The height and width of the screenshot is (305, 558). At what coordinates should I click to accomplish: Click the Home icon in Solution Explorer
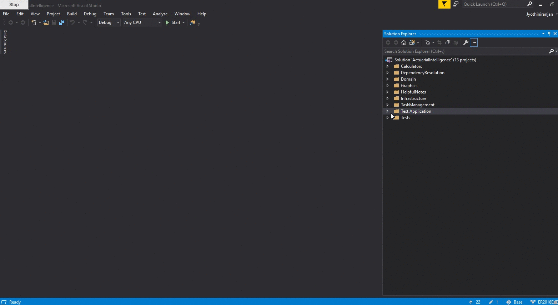(404, 42)
